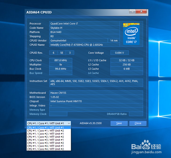Click the 6 MB L3 cache value
Screen dimensions: 171x158
127,69
